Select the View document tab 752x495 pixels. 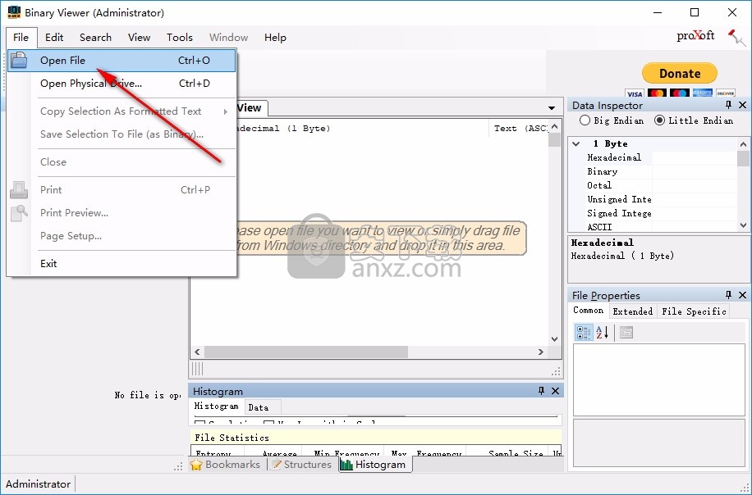pyautogui.click(x=250, y=107)
